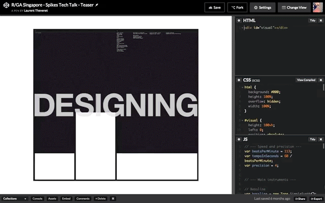Image resolution: width=325 pixels, height=203 pixels.
Task: Click keyboard shortcut icon beside Delete
Action: coord(113,198)
